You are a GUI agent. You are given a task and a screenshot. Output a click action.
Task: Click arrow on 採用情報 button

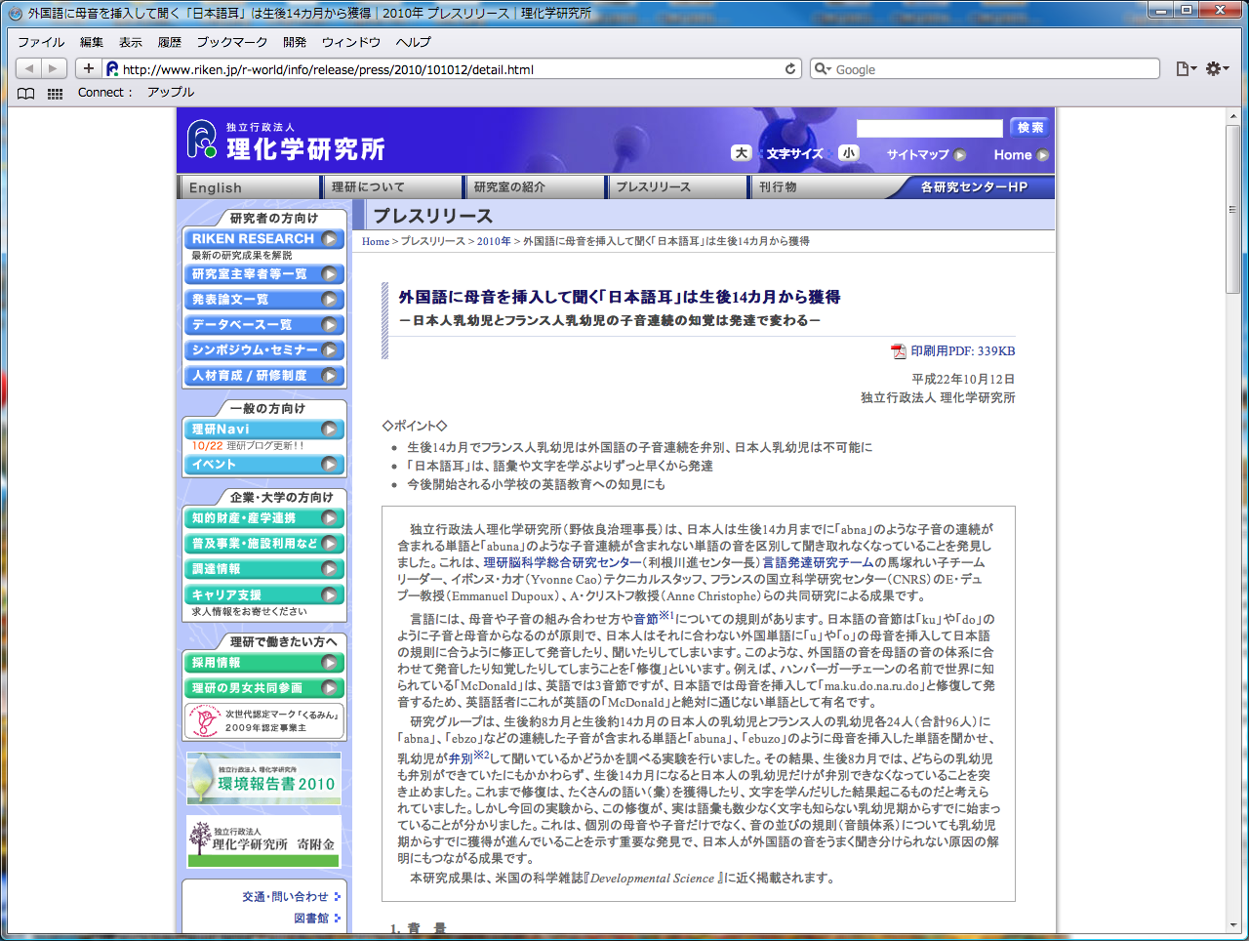point(330,663)
